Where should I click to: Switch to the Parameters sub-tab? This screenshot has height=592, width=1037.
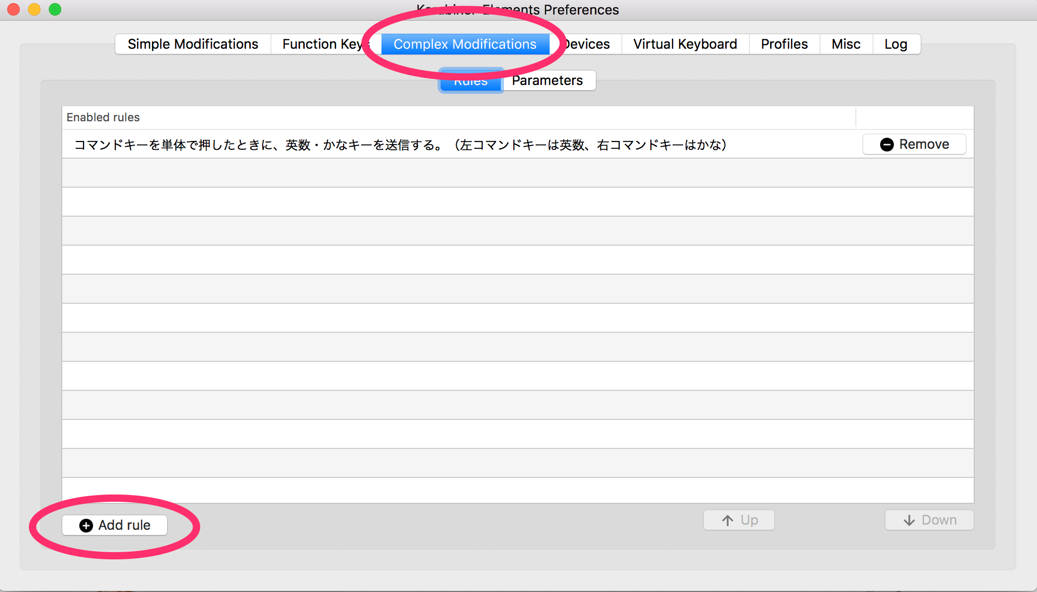tap(548, 81)
